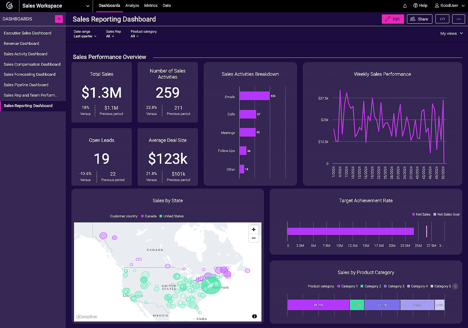468x328 pixels.
Task: Open the My views dropdown
Action: point(451,33)
